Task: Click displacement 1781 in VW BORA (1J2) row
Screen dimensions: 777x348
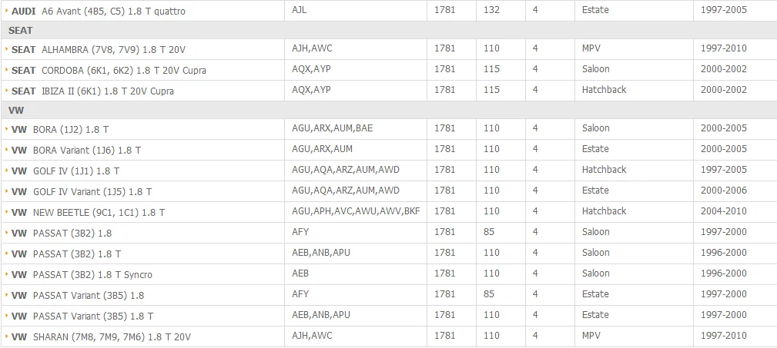Action: pyautogui.click(x=444, y=128)
